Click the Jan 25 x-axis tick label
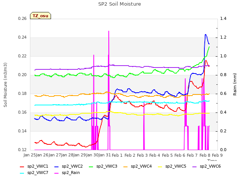 pyautogui.click(x=30, y=155)
